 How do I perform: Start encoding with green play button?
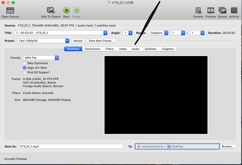click(x=66, y=10)
